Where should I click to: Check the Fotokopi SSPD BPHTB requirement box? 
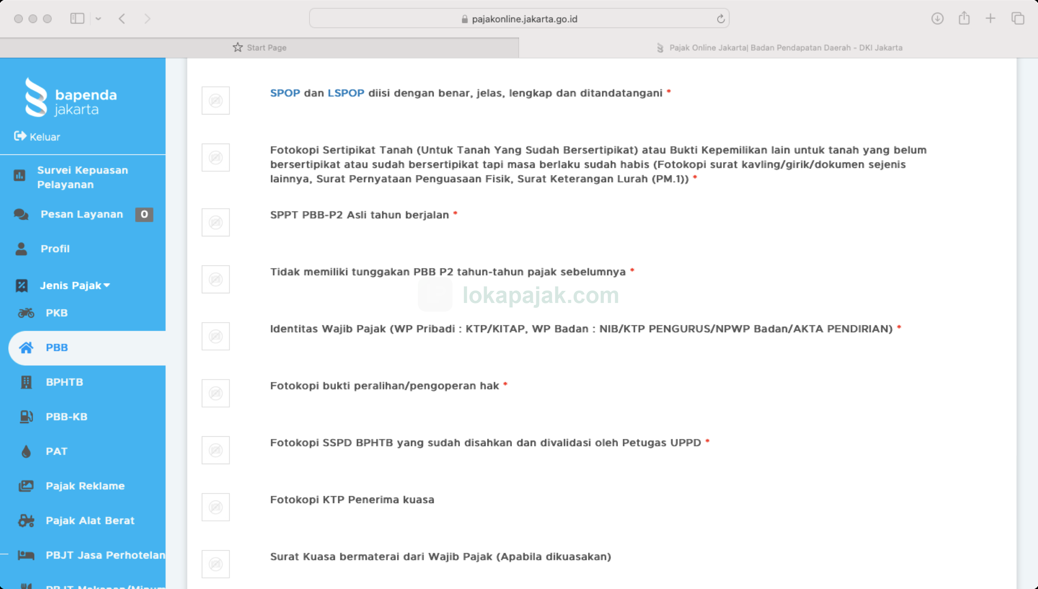[216, 450]
